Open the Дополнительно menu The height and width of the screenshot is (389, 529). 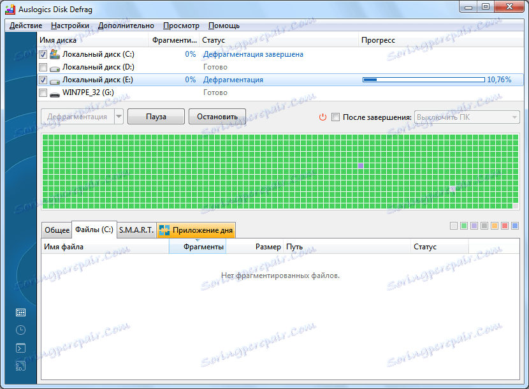(126, 26)
